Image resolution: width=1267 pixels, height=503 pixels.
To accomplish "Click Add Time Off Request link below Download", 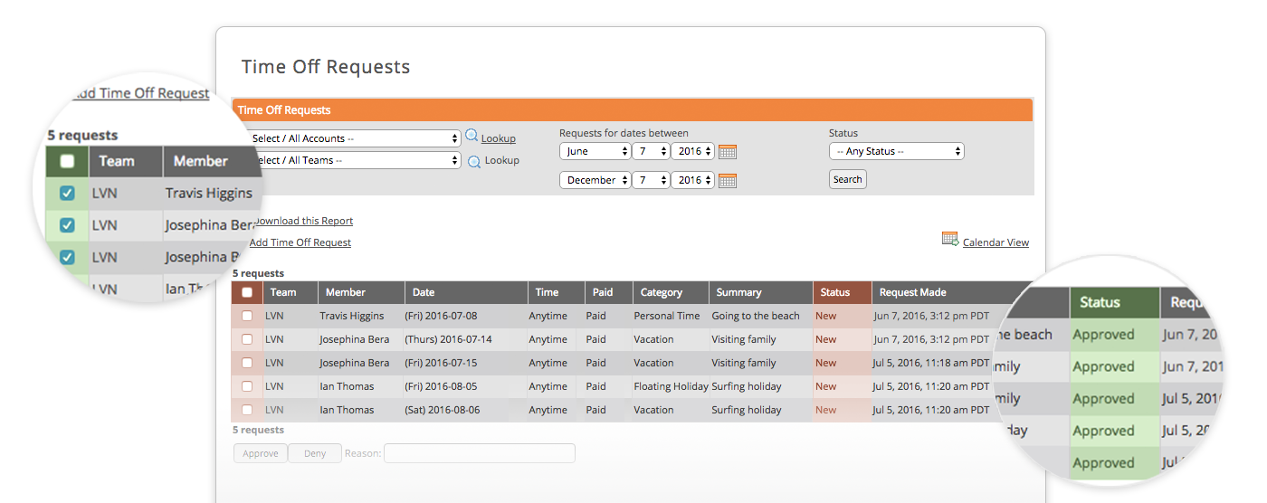I will (x=300, y=242).
